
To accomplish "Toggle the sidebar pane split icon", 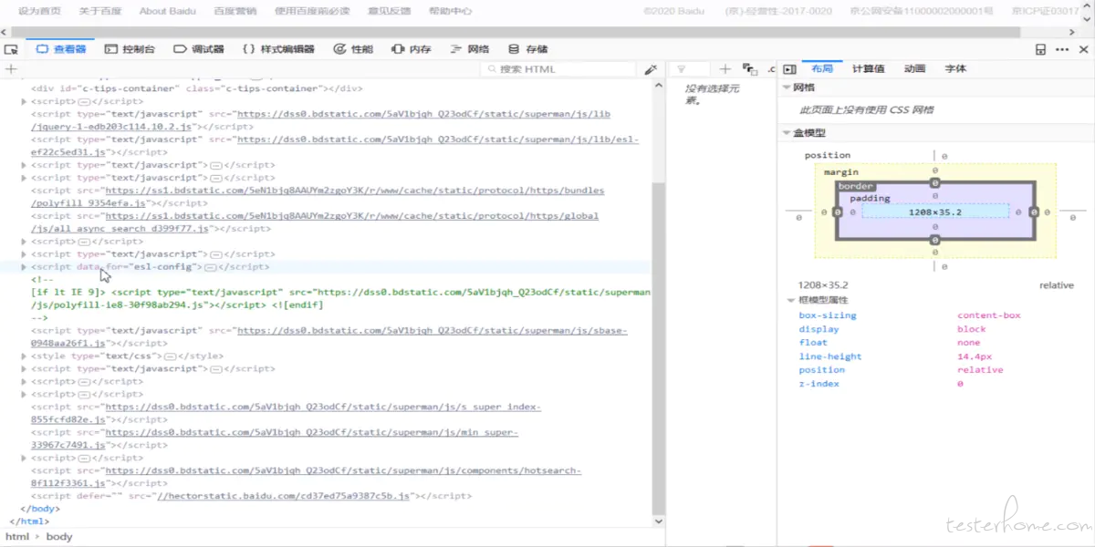I will [x=790, y=69].
